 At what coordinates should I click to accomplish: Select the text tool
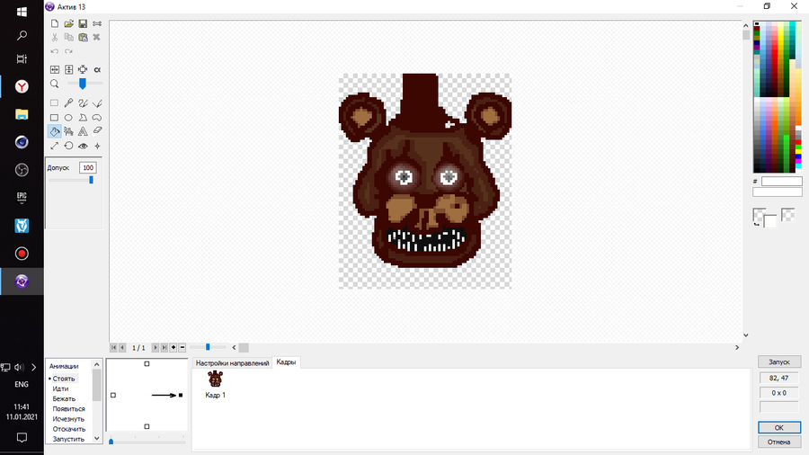pos(83,131)
